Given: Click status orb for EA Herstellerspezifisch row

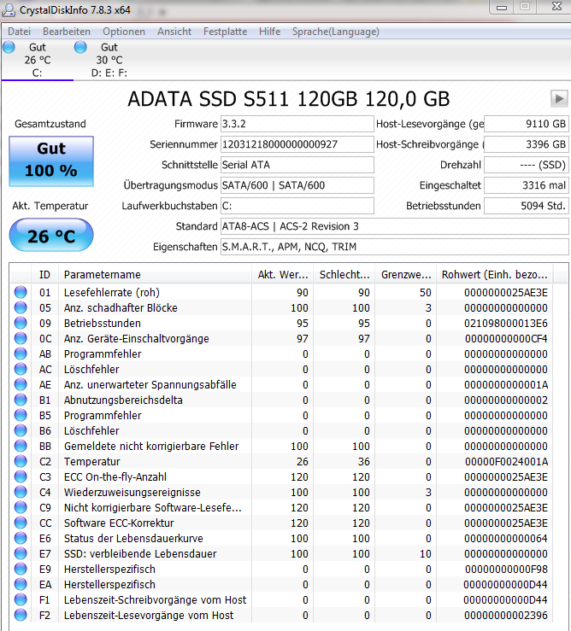Looking at the screenshot, I should [21, 584].
